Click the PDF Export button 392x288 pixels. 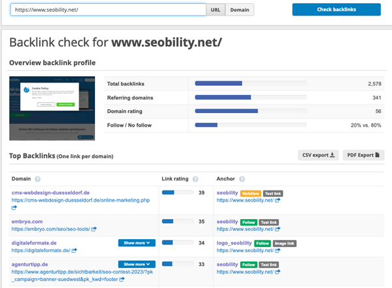point(363,155)
